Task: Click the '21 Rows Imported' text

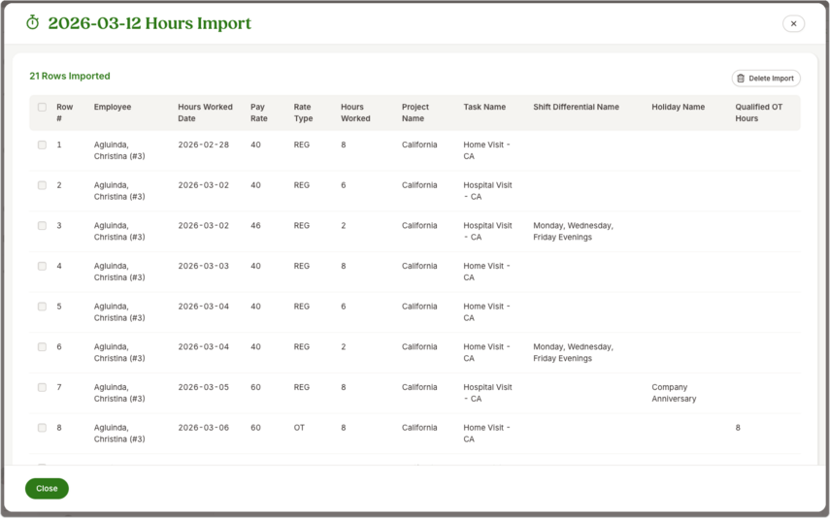Action: 70,77
